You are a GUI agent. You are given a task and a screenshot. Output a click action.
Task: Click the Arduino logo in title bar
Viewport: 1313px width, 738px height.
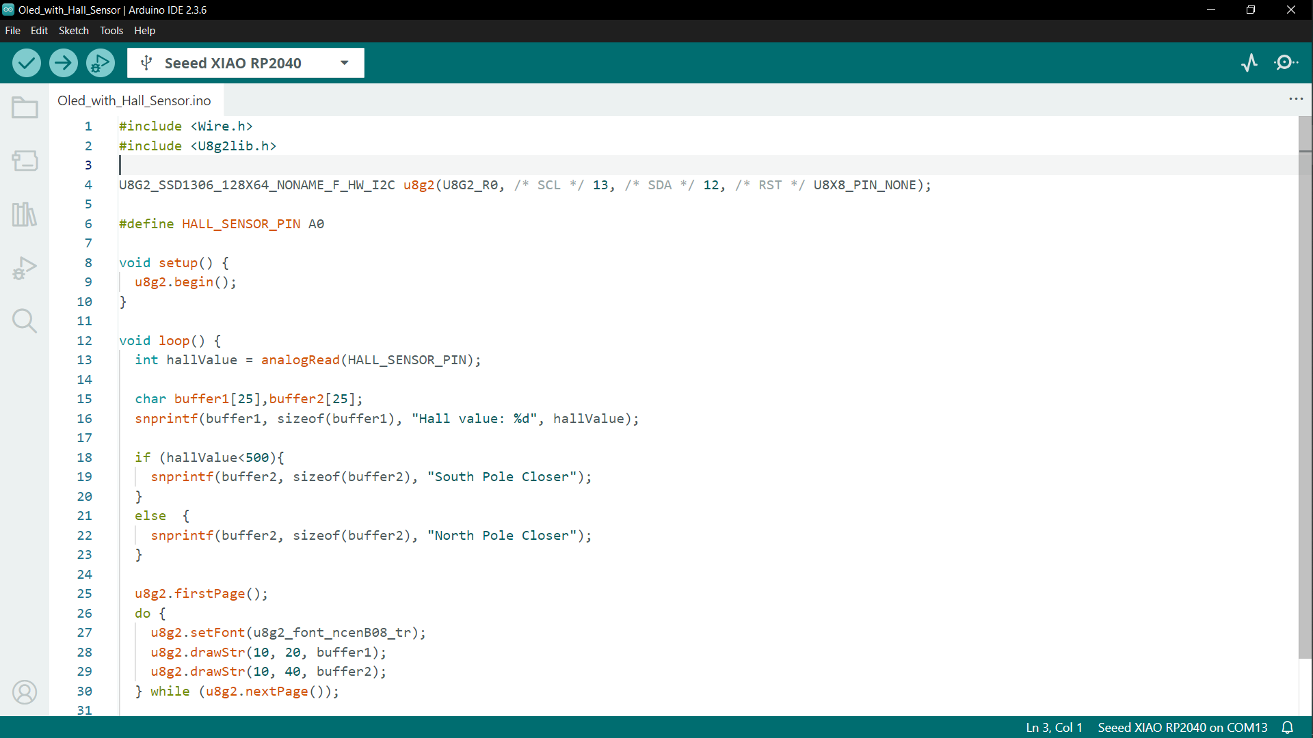8,10
